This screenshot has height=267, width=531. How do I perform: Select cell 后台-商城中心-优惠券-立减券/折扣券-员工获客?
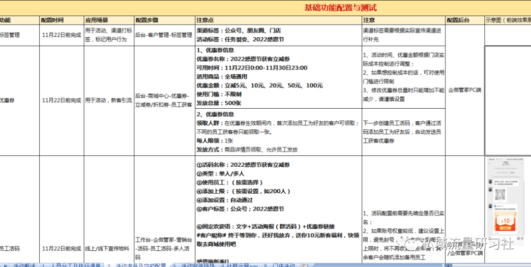[164, 100]
